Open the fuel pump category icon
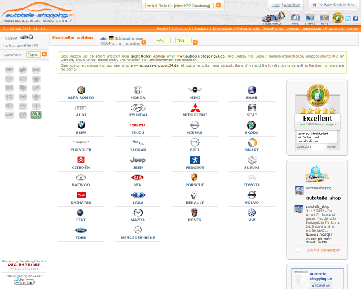The height and width of the screenshot is (289, 361). pos(36,79)
